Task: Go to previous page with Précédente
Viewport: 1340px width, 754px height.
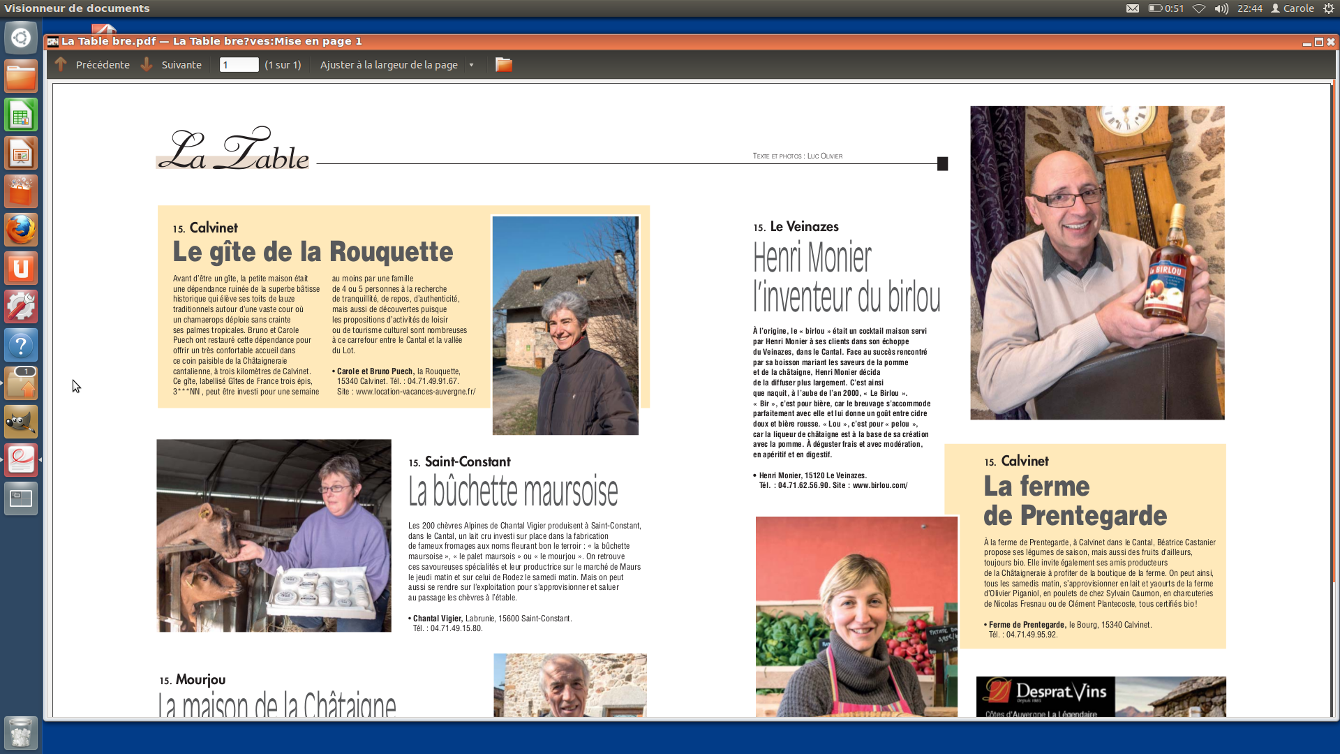Action: [92, 65]
